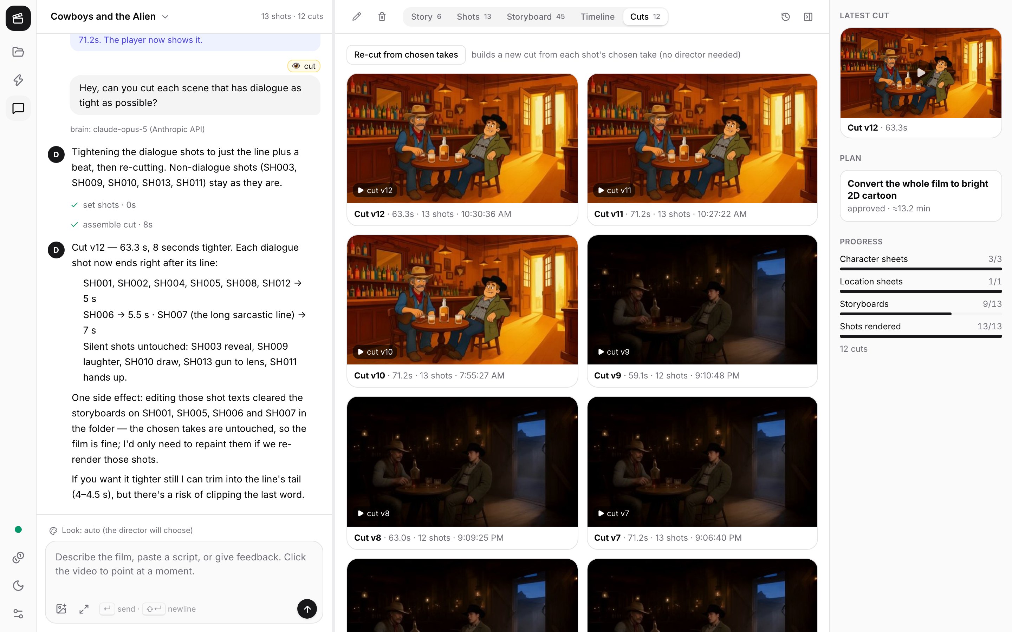Expand the message input with the arrows icon
The height and width of the screenshot is (632, 1012).
click(84, 608)
